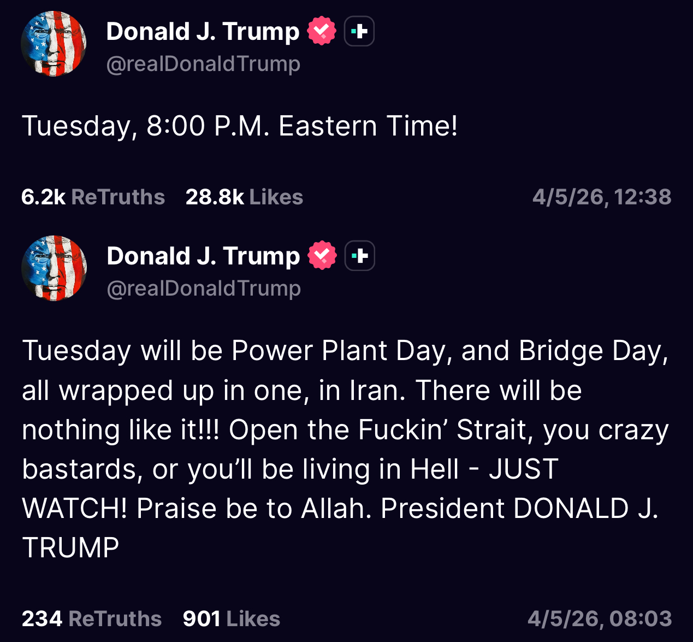
Task: Click the 'JUST' text in the second post
Action: click(x=523, y=469)
